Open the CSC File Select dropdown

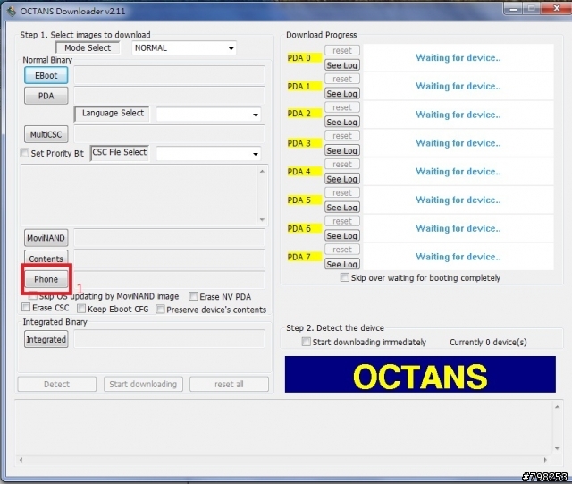coord(208,153)
